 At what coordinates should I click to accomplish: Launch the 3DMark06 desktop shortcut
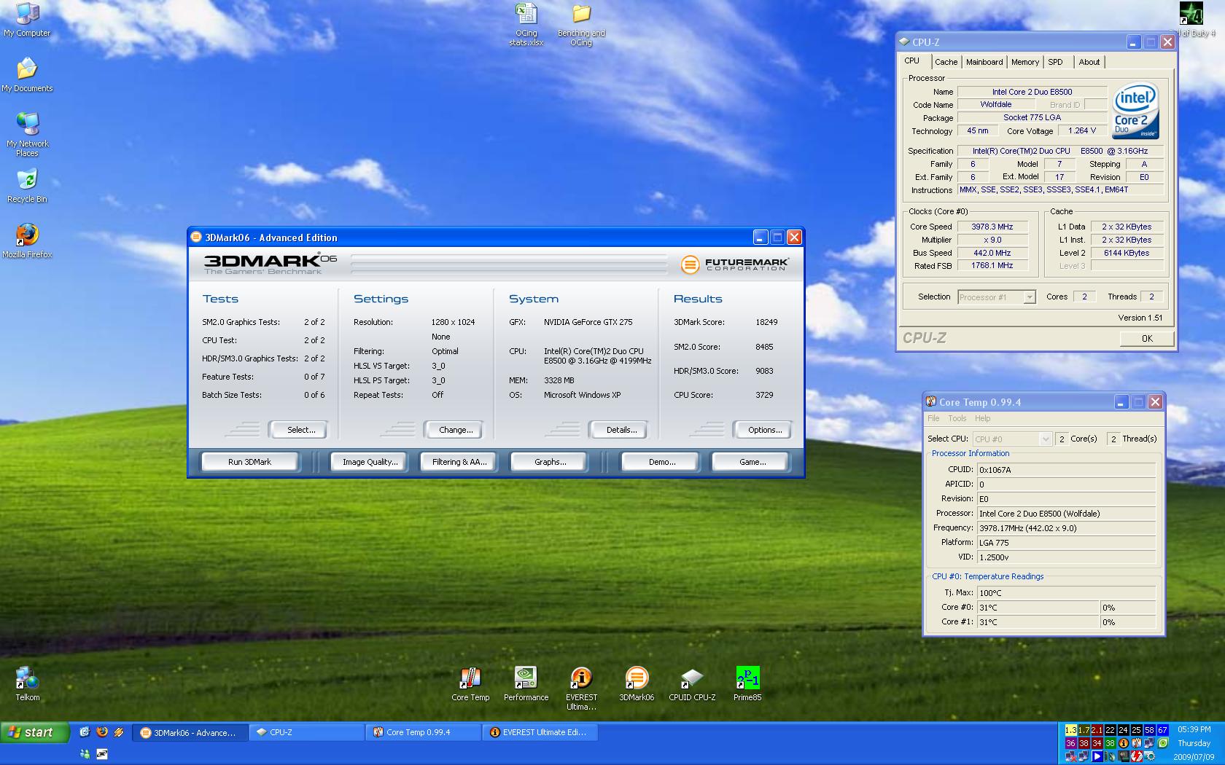[637, 683]
